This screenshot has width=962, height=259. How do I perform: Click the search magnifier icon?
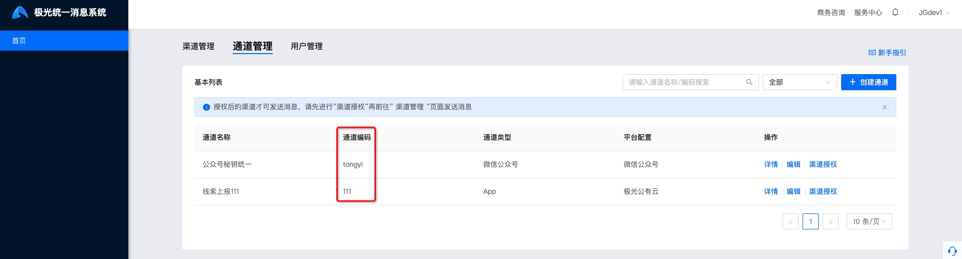tap(749, 82)
